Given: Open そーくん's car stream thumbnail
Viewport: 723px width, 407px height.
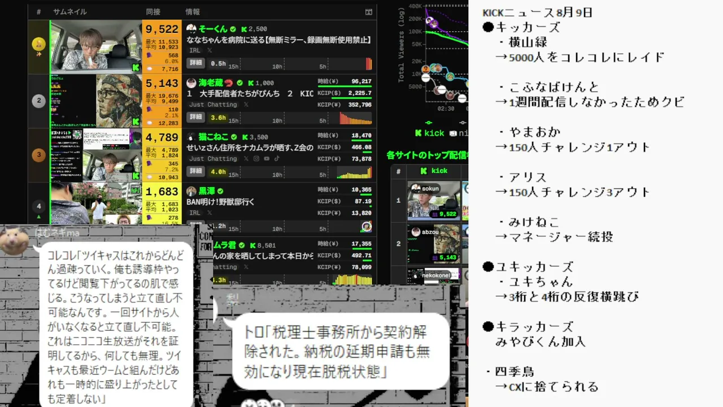Looking at the screenshot, I should coord(95,46).
